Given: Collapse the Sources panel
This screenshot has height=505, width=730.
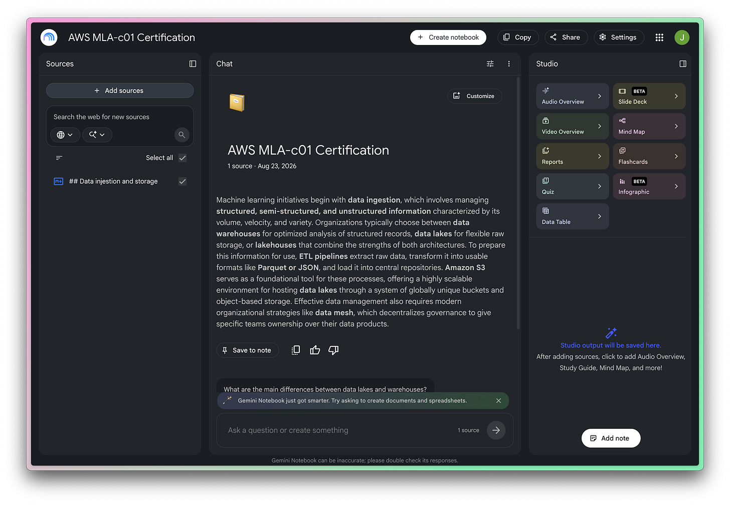Looking at the screenshot, I should (193, 64).
